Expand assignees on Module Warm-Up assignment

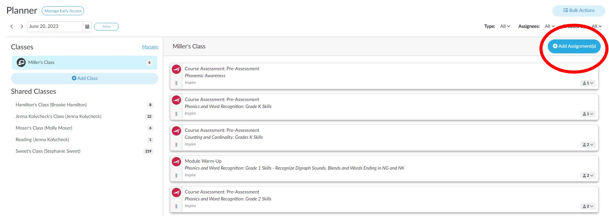coord(588,176)
